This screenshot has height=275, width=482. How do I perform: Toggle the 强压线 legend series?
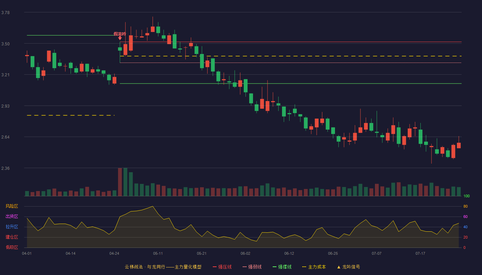click(x=222, y=267)
